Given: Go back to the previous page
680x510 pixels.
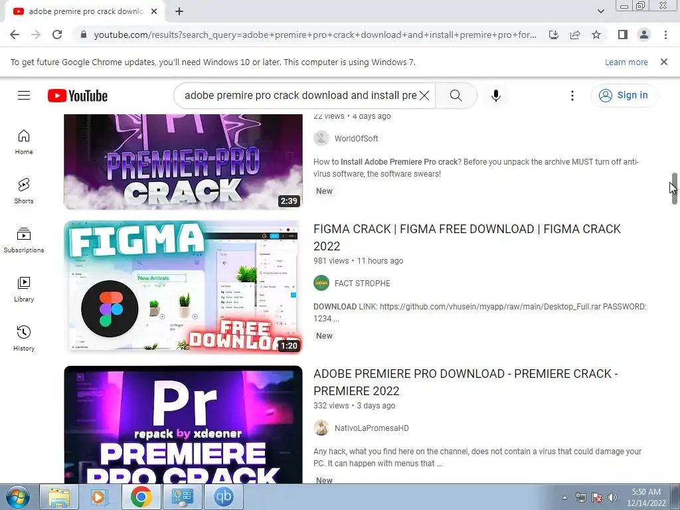Looking at the screenshot, I should [x=15, y=35].
